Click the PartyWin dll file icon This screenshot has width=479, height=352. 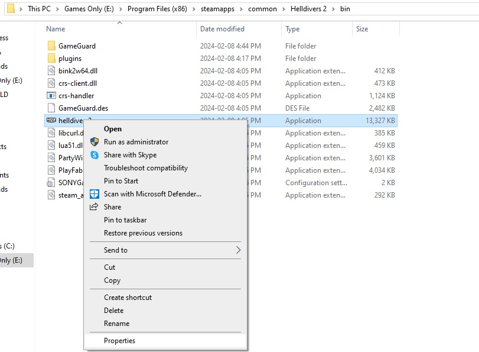point(51,157)
